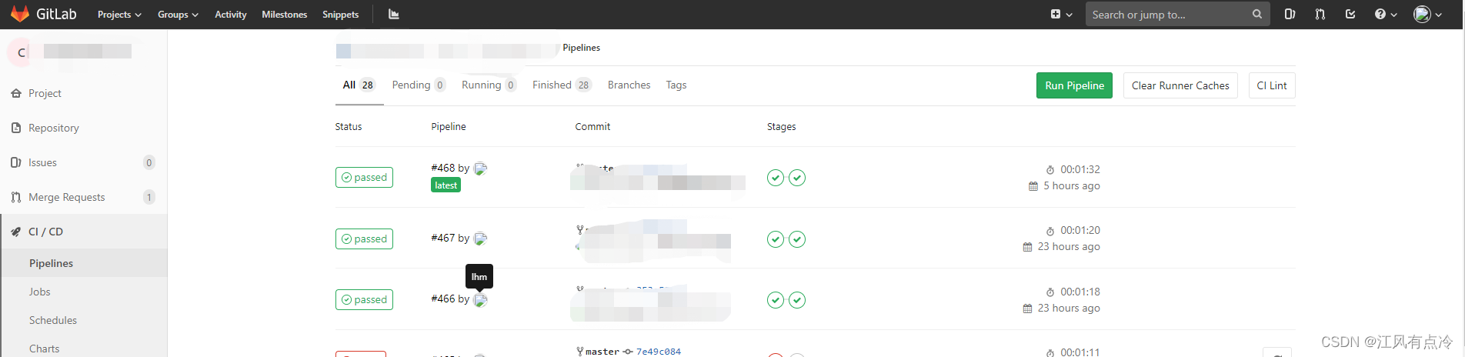Open the user avatar dropdown menu
Viewport: 1465px width, 357px height.
[1428, 14]
